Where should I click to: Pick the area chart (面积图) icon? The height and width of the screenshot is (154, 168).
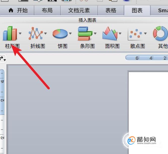pos(110,33)
